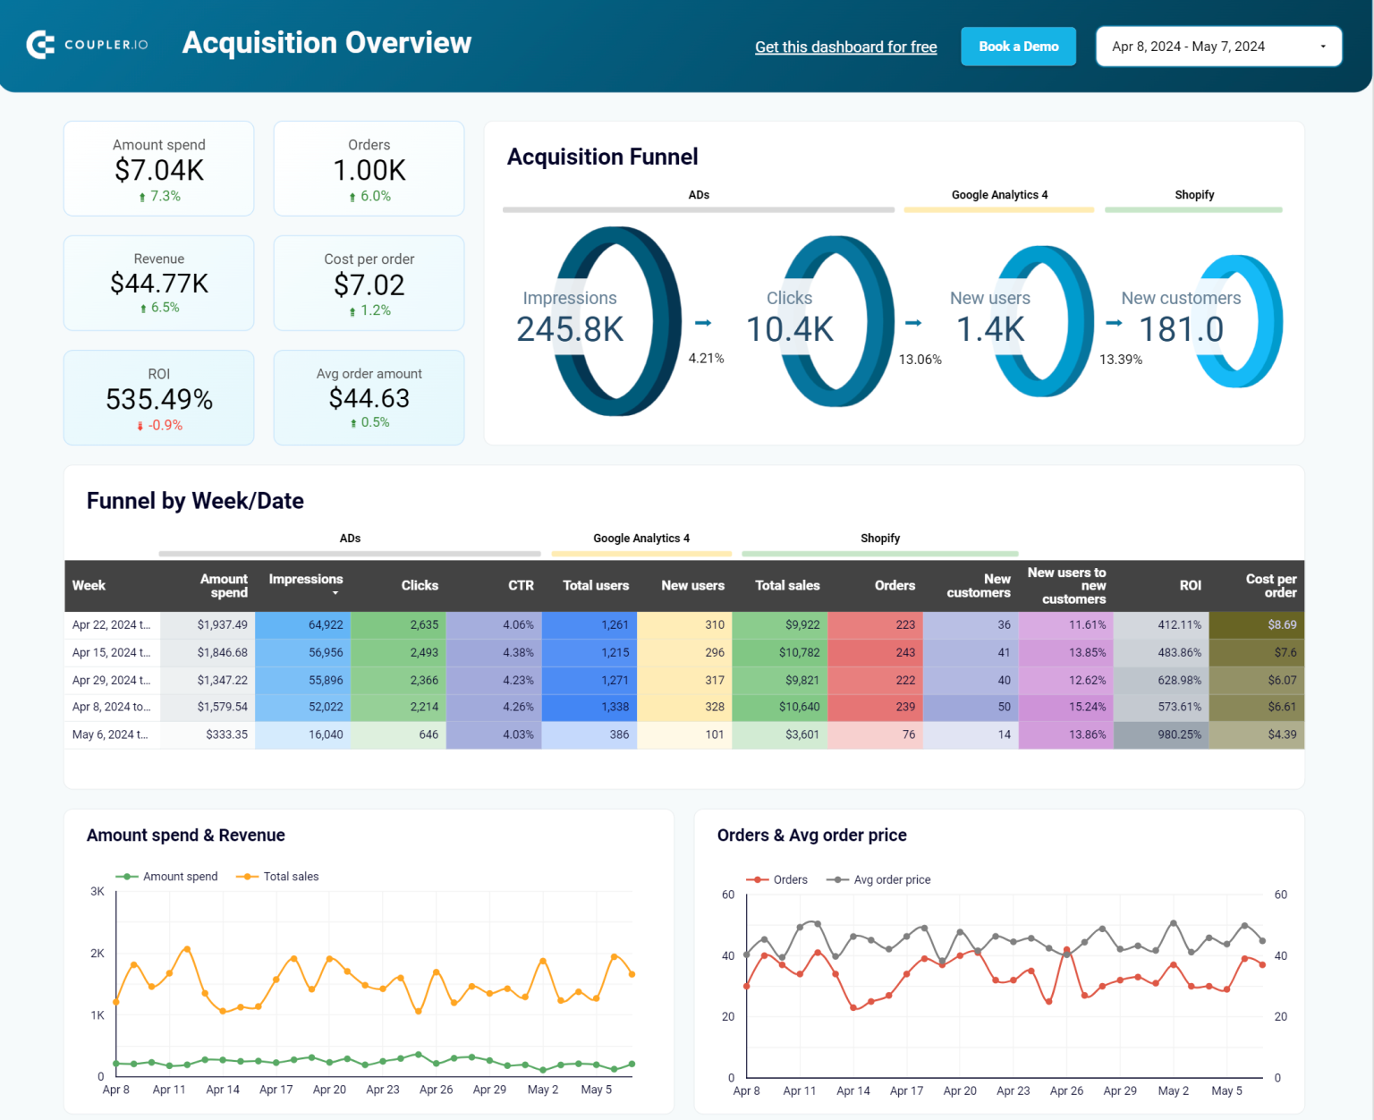The height and width of the screenshot is (1120, 1374).
Task: Click the green Shopify progress bar
Action: [1193, 209]
